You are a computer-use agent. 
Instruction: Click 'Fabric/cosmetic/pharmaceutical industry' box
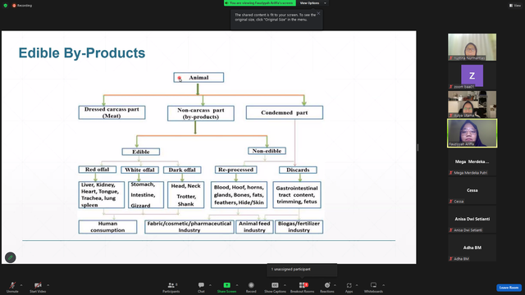click(189, 227)
